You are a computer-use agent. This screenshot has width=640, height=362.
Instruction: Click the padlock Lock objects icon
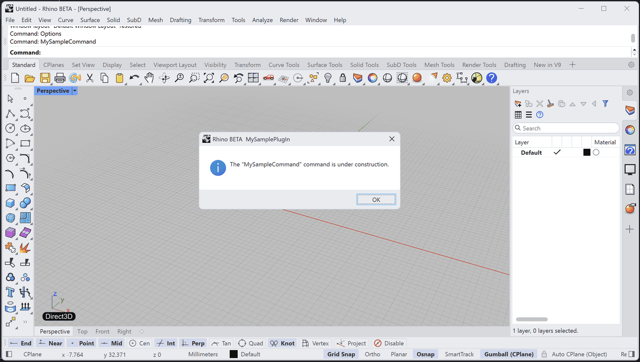click(x=343, y=78)
